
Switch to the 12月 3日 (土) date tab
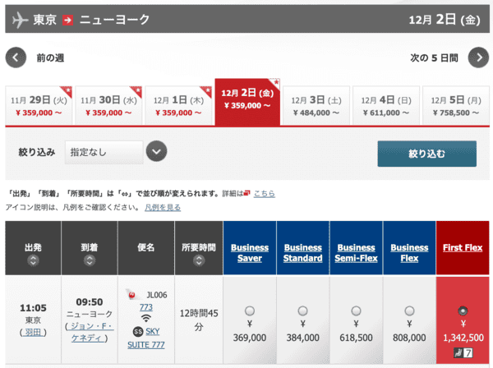pyautogui.click(x=316, y=106)
